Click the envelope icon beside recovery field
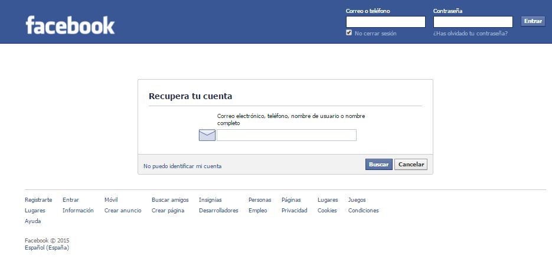The width and height of the screenshot is (552, 272). 207,135
